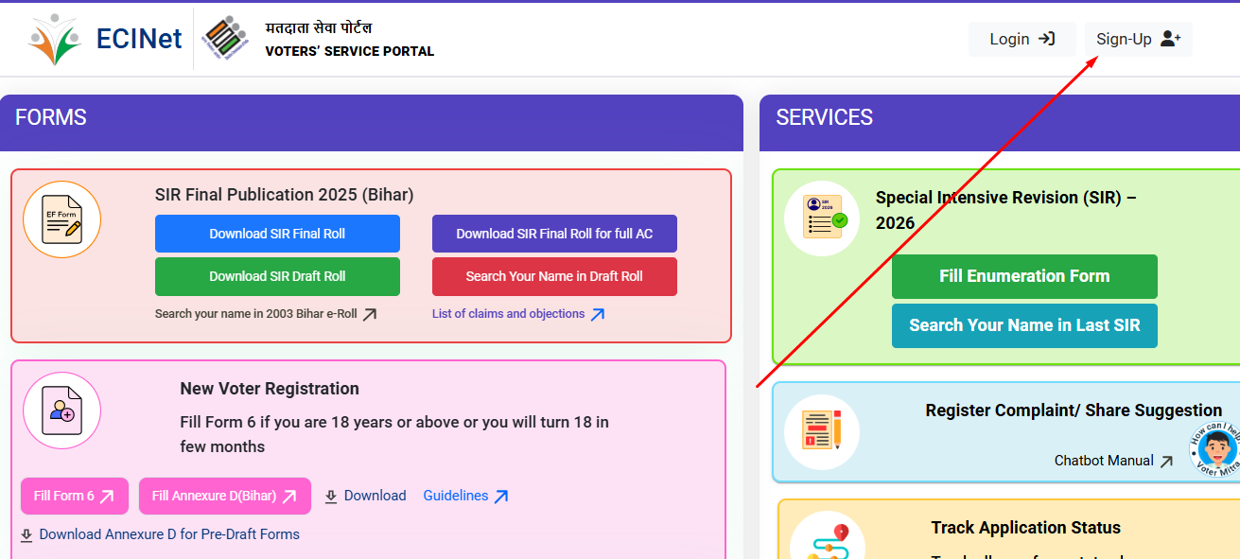Click the SIR 2026 checklist icon
1240x559 pixels.
click(821, 218)
